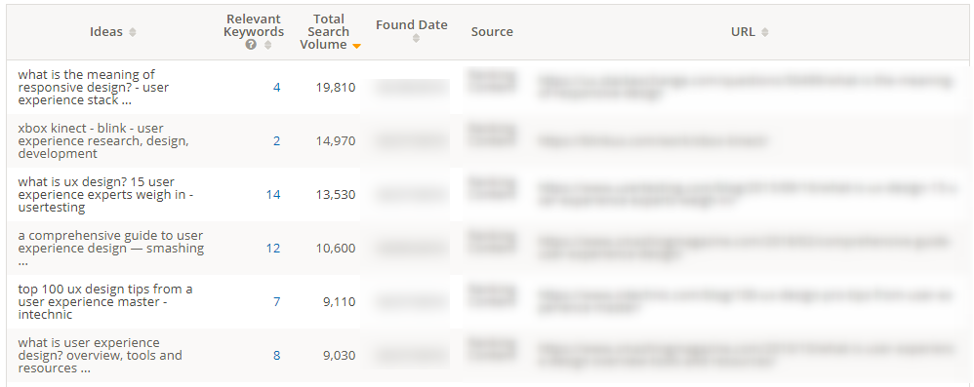The width and height of the screenshot is (974, 387).
Task: Sort using the Relevant Keywords sort arrows
Action: pos(267,45)
